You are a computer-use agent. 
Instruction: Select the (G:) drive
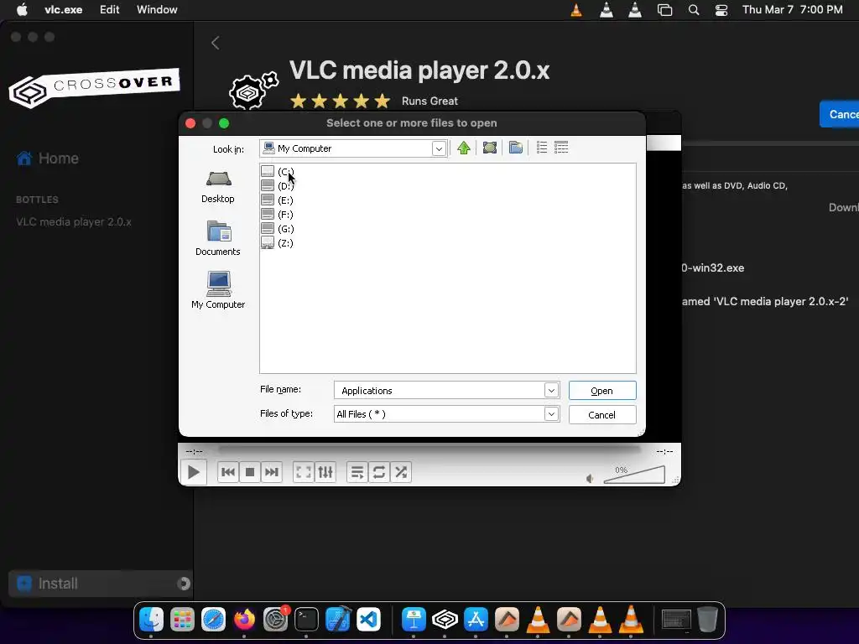click(x=277, y=228)
